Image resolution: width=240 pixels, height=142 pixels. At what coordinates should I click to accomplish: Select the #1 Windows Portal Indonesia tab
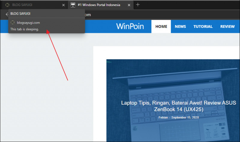tap(100, 5)
